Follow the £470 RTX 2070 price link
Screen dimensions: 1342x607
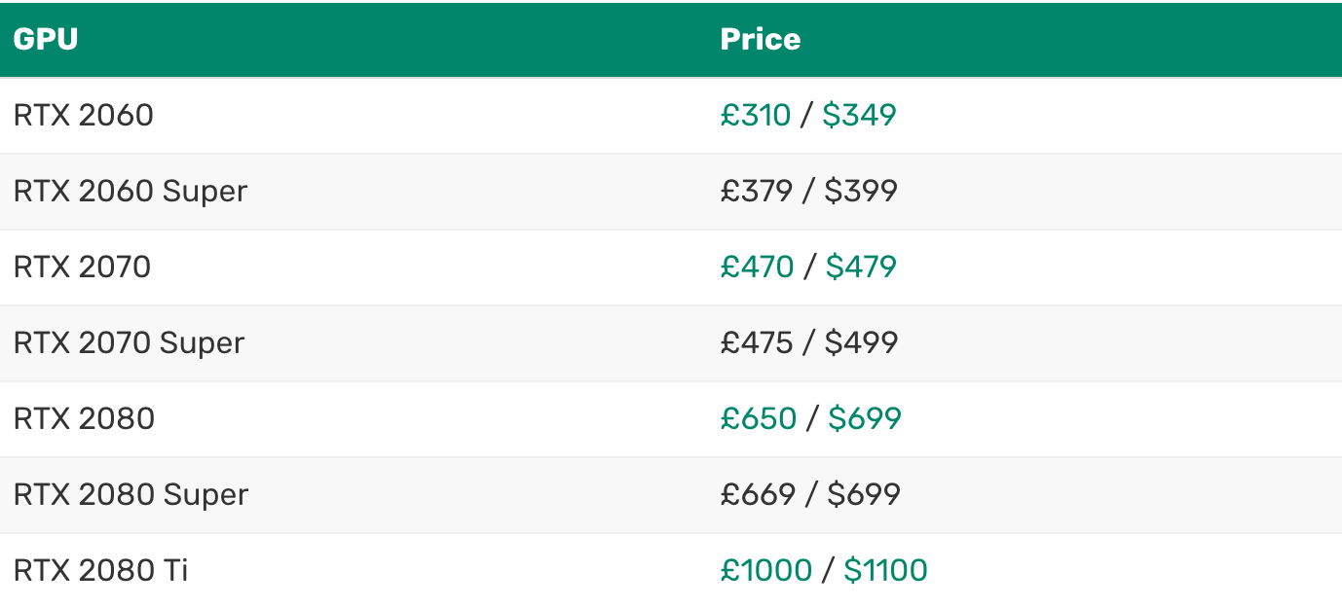[x=757, y=268]
